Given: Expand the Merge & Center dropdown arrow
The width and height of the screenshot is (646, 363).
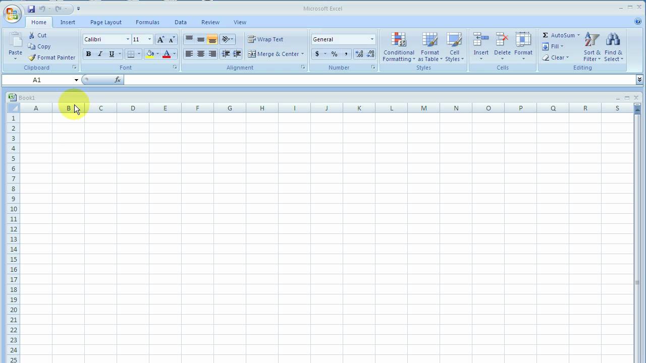Looking at the screenshot, I should coord(302,54).
